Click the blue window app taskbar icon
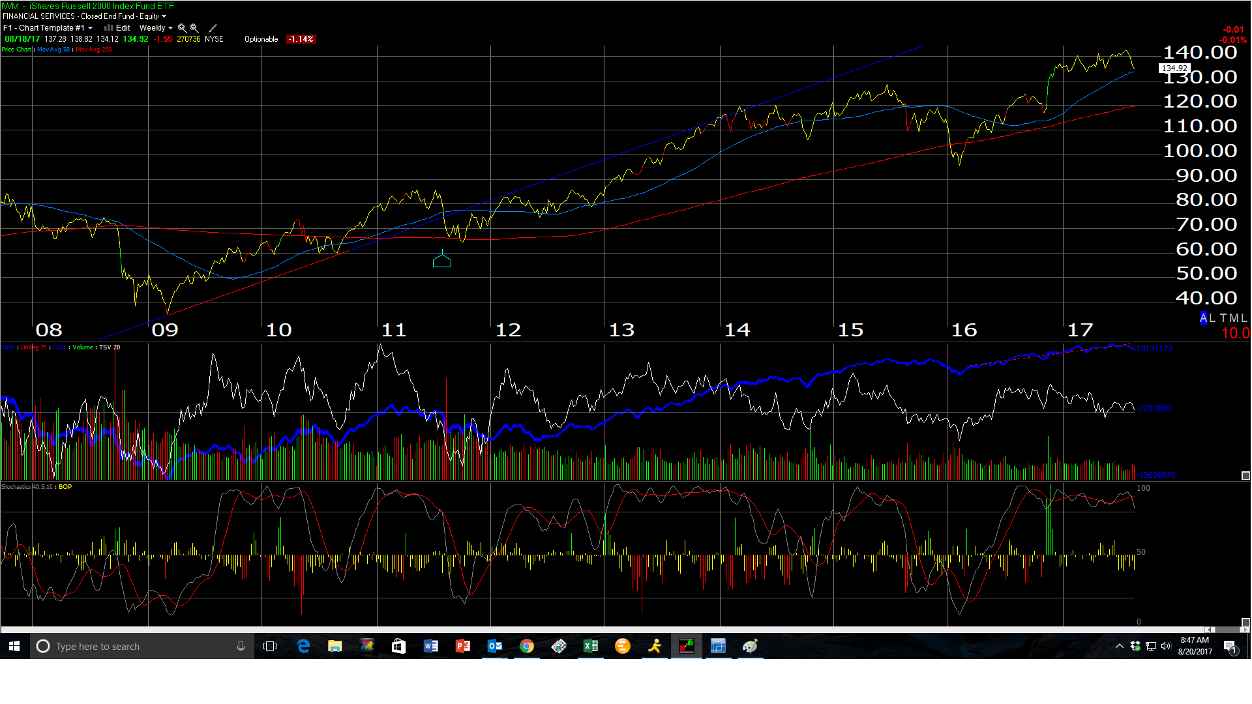 coord(719,646)
